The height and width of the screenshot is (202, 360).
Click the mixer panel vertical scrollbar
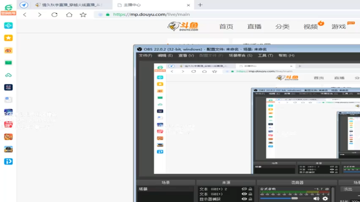(333, 194)
